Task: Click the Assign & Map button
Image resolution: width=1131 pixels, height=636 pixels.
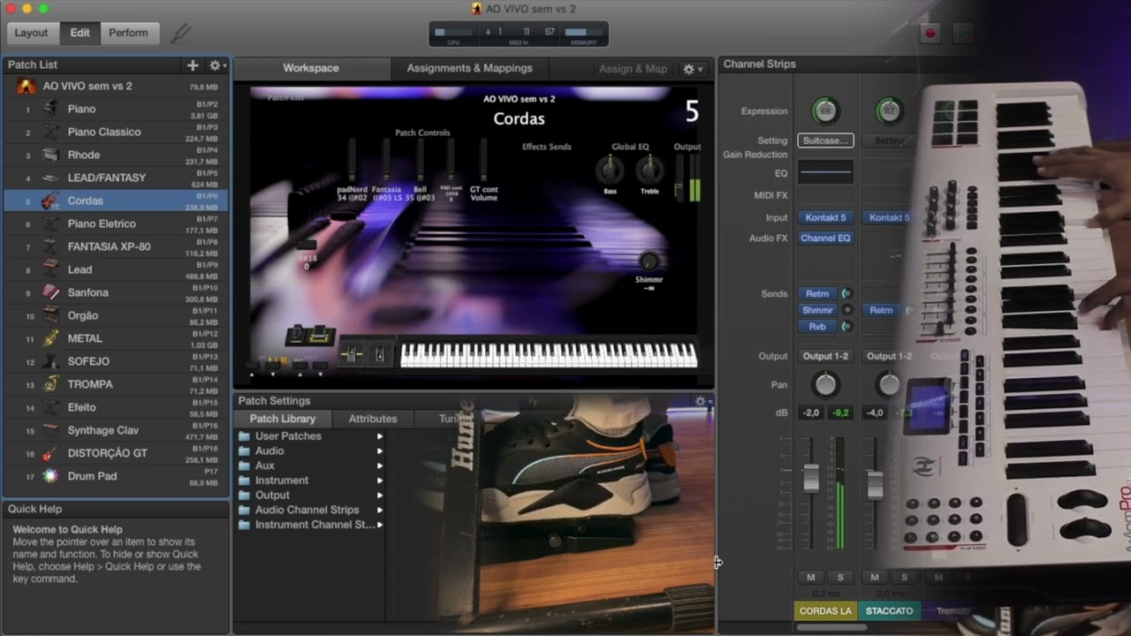Action: pos(633,69)
